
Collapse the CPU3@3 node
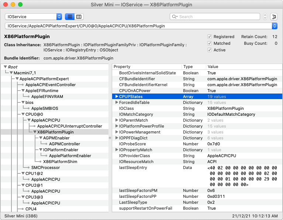coord(23,197)
